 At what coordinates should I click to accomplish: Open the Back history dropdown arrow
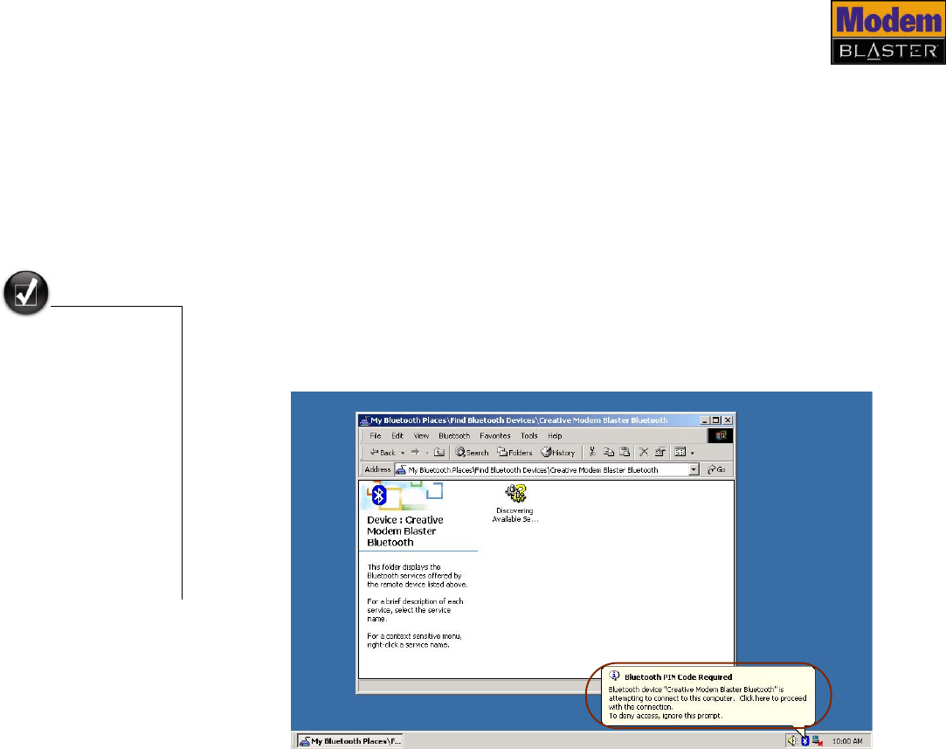click(x=403, y=453)
